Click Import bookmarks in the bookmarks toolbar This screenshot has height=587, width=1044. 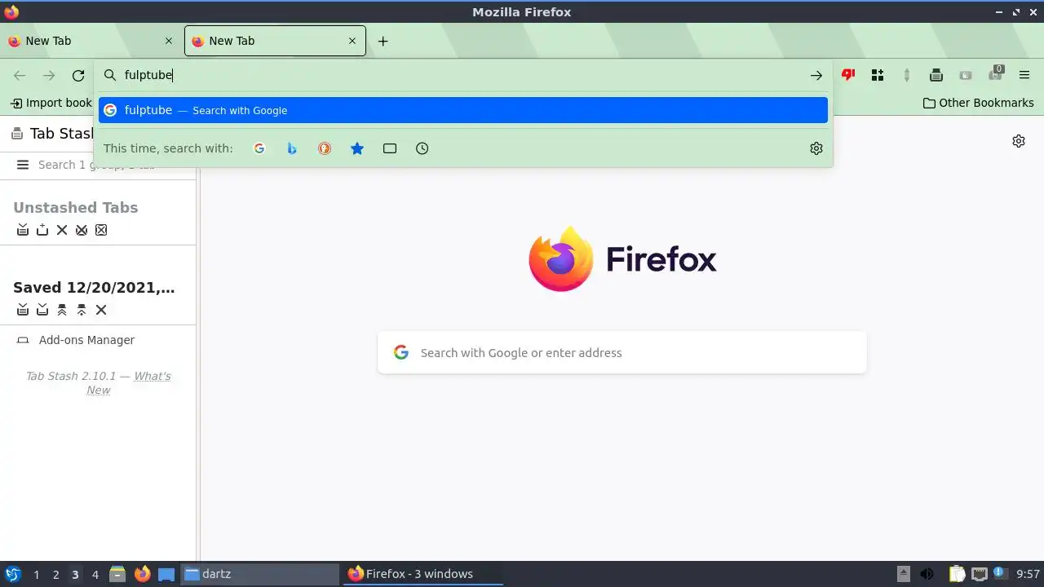(x=51, y=103)
